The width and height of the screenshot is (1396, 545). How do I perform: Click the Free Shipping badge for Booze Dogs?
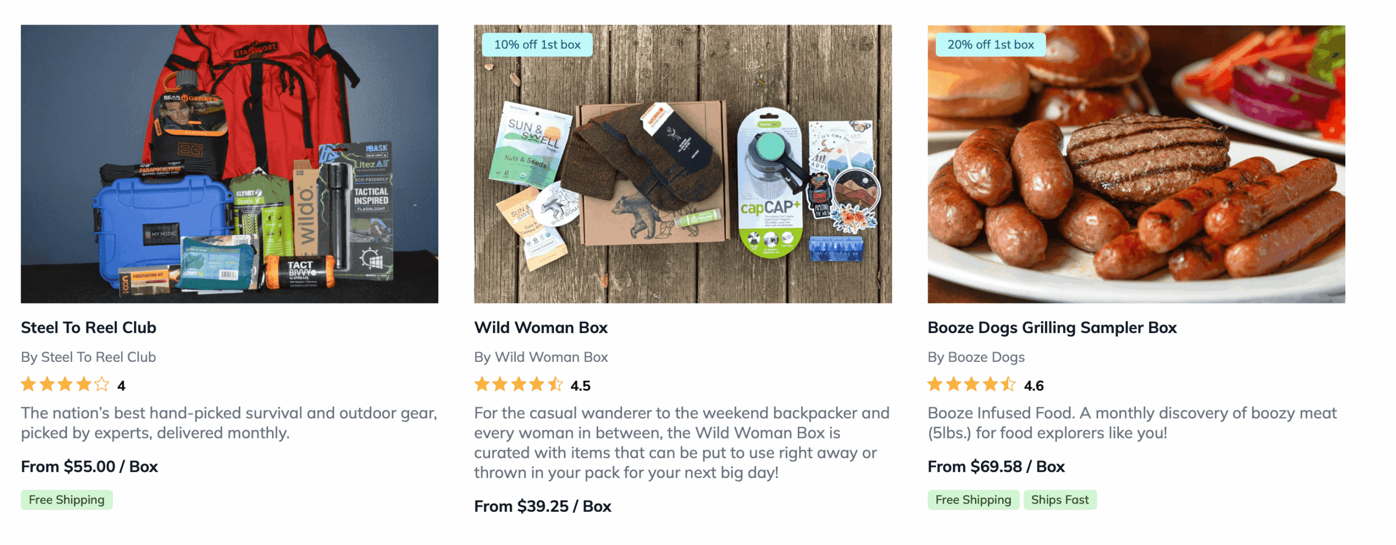point(973,499)
